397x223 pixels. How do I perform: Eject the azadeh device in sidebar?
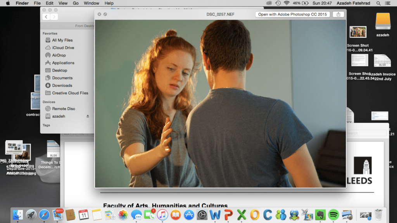pos(88,116)
